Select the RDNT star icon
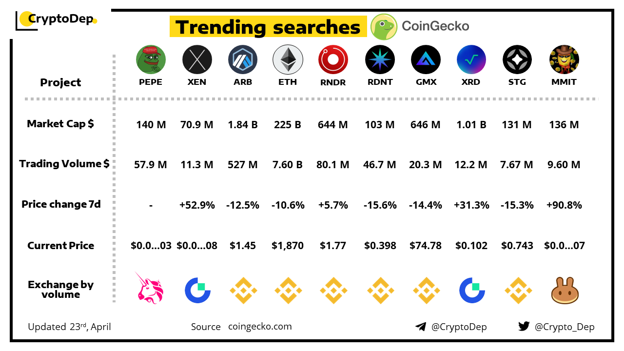Viewport: 624px width, 351px height. [380, 59]
